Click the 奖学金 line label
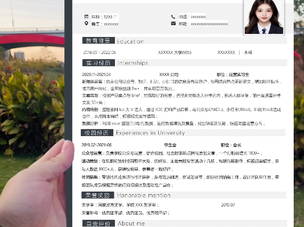Screen dimensions: 304x227 click(x=88, y=205)
